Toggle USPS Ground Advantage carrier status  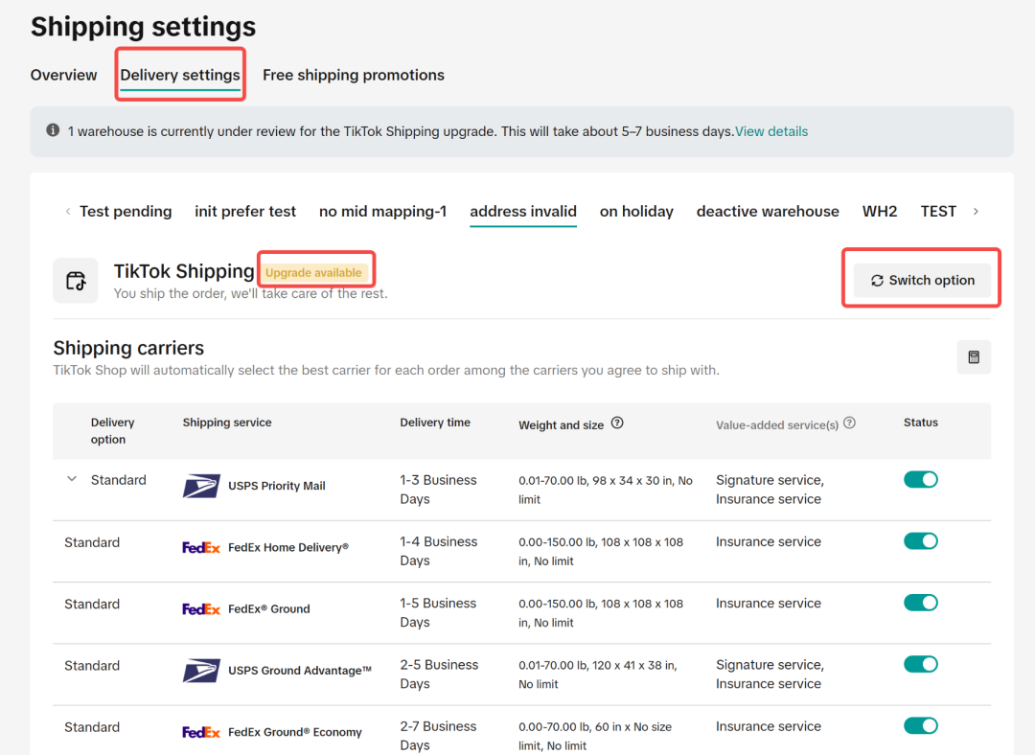coord(921,664)
